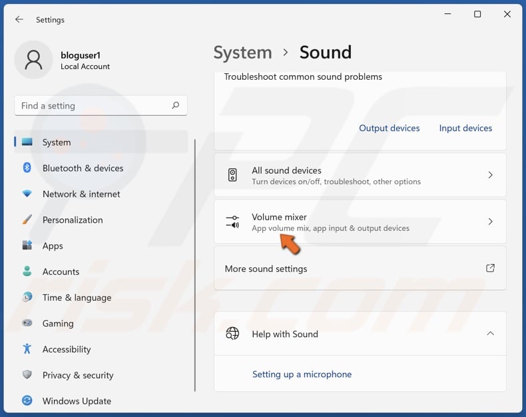Click the Time & language globe-clock icon

coord(27,297)
